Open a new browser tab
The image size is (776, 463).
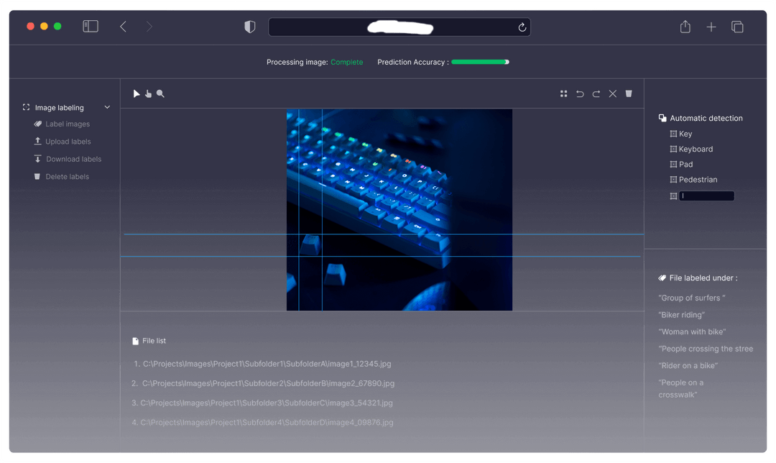click(x=711, y=27)
